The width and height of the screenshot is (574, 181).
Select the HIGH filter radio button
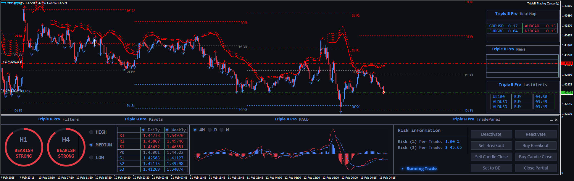(x=91, y=132)
